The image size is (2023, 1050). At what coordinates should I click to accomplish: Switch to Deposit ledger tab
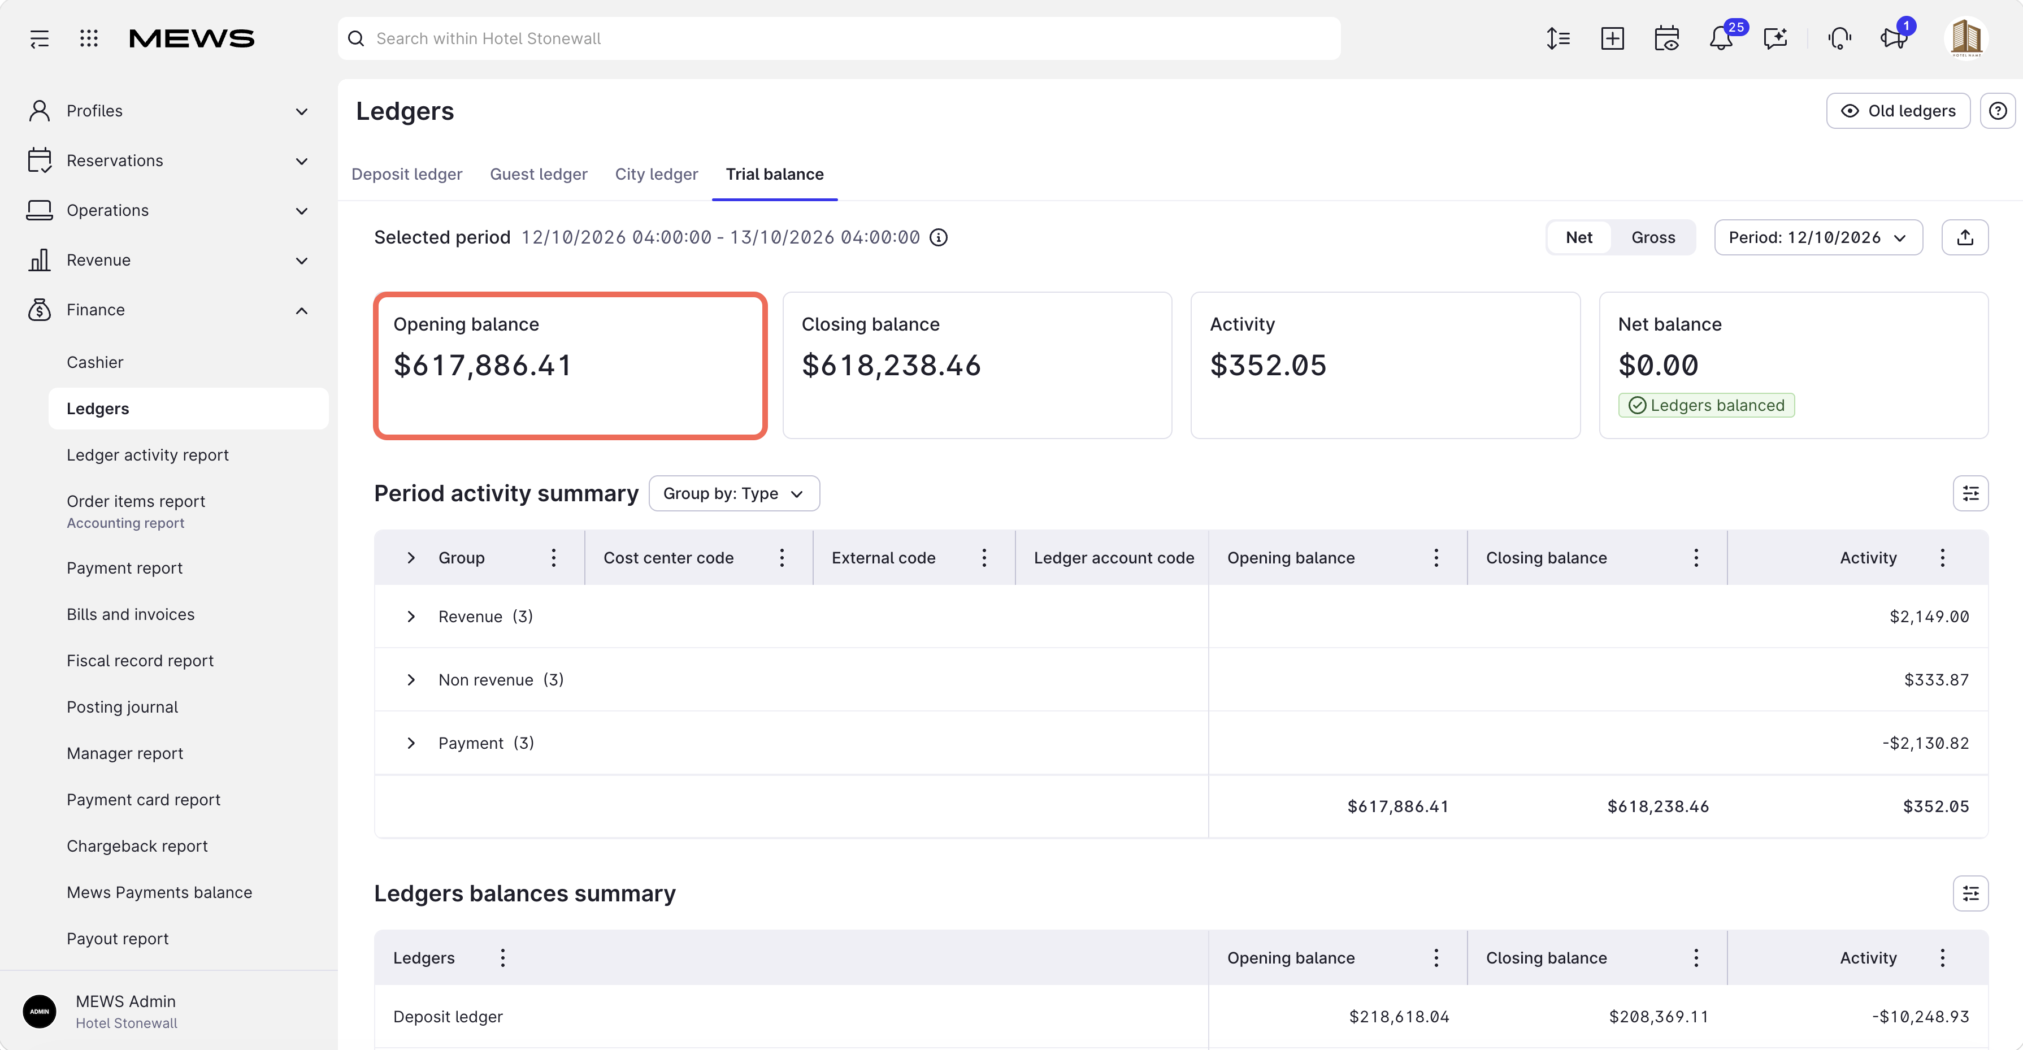[407, 175]
